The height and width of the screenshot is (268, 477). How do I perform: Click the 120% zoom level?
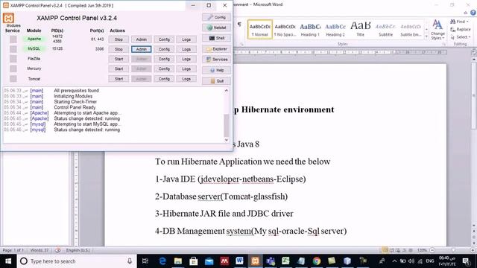coord(423,250)
